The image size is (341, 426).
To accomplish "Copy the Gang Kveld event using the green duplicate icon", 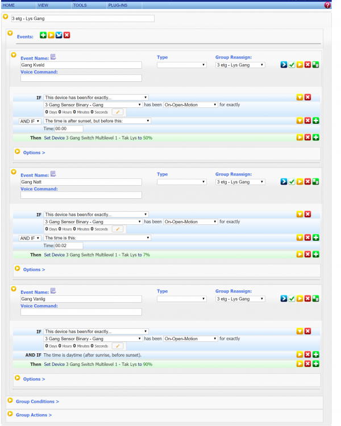I will click(315, 65).
